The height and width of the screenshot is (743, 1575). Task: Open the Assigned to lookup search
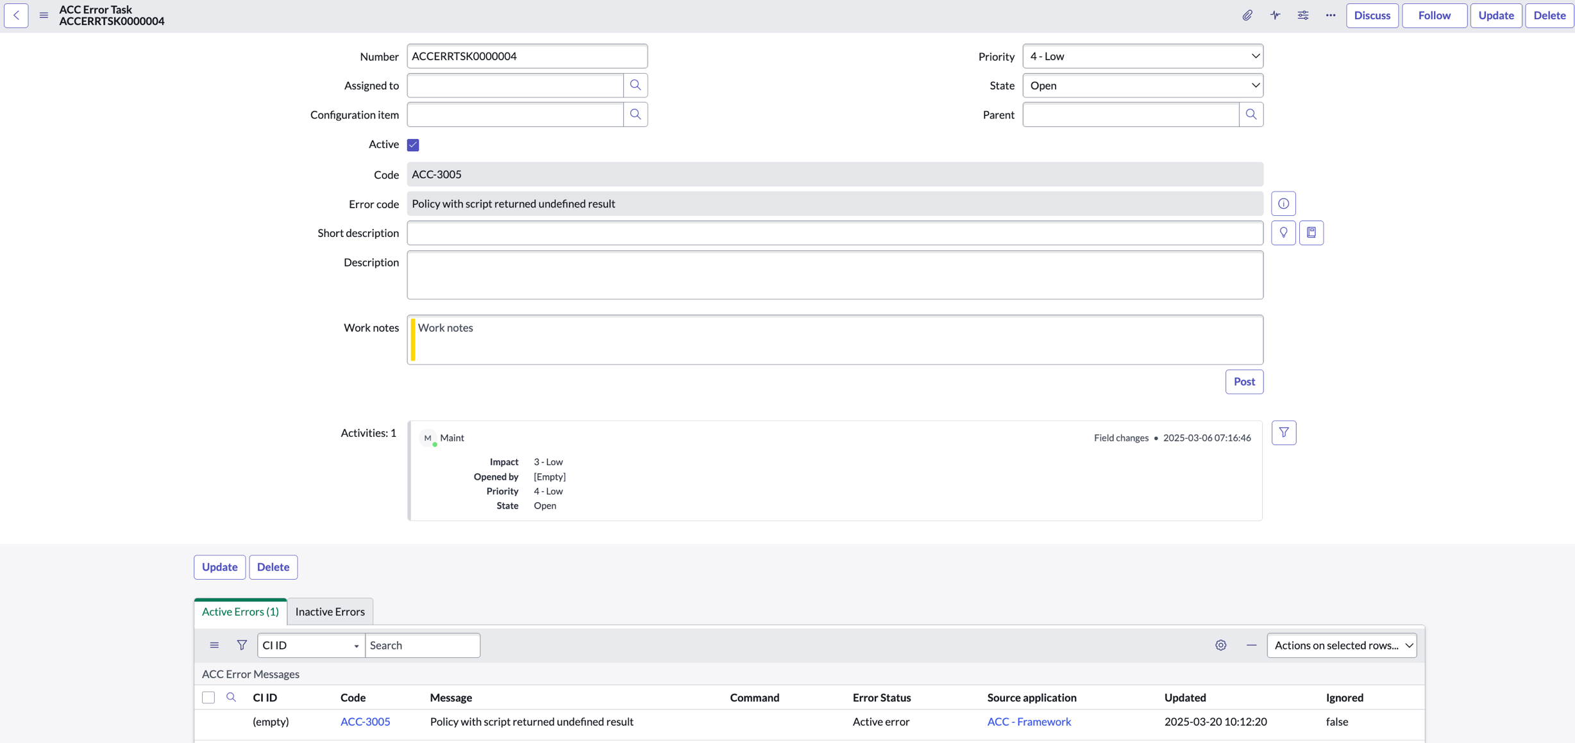tap(636, 85)
